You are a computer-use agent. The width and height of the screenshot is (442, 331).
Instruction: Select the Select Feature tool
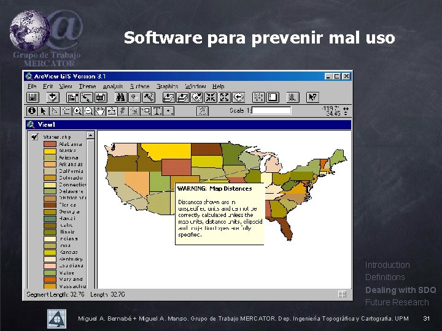click(66, 111)
